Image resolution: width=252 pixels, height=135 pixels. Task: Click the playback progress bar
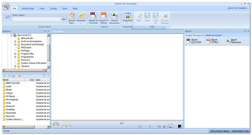pyautogui.click(x=122, y=121)
